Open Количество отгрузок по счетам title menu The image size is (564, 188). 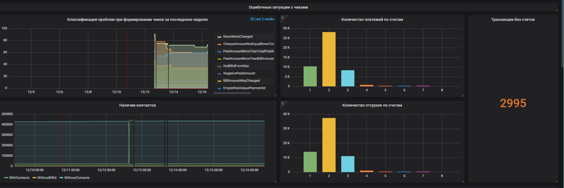pyautogui.click(x=372, y=105)
